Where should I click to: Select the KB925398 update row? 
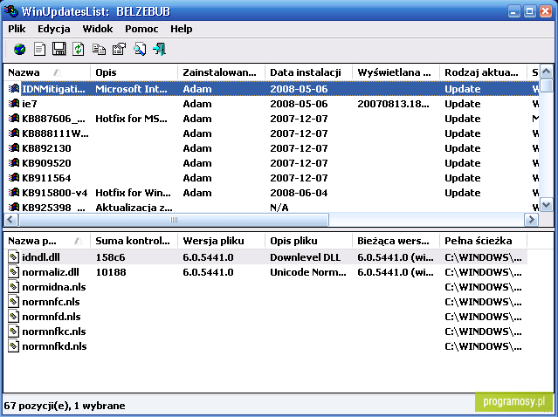click(x=272, y=207)
